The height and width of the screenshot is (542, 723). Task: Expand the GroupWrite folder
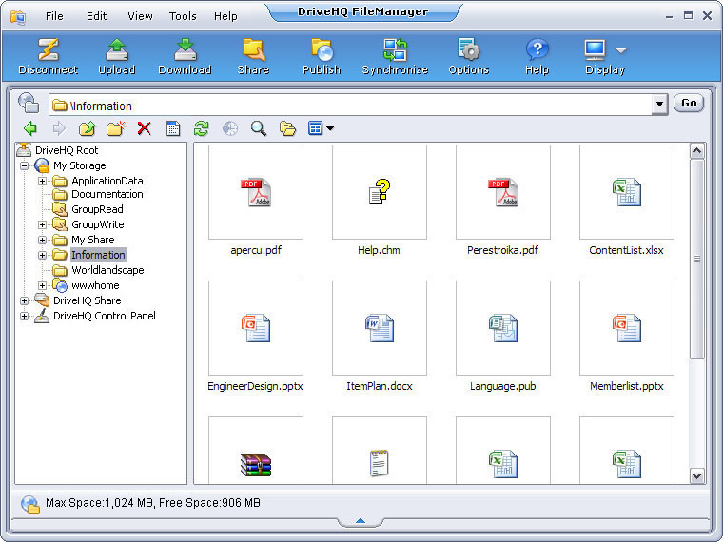pos(42,225)
